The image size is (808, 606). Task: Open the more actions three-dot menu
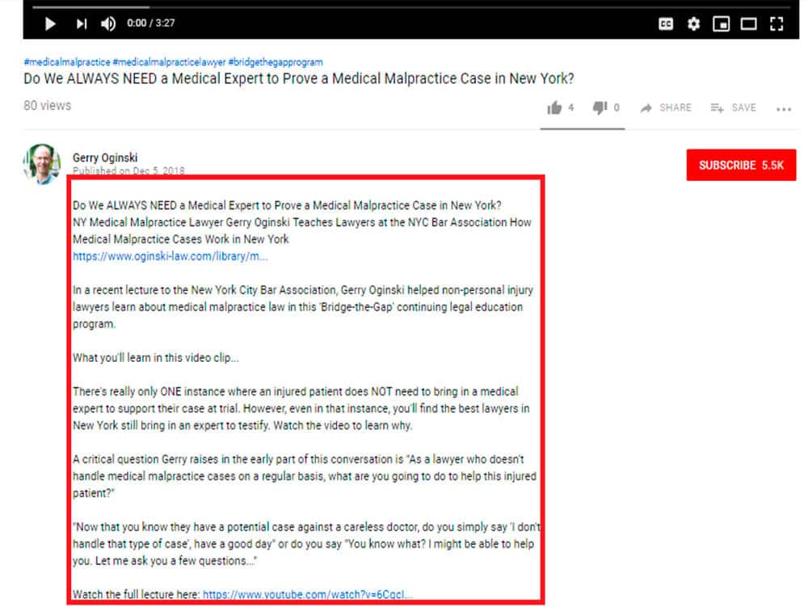[783, 109]
